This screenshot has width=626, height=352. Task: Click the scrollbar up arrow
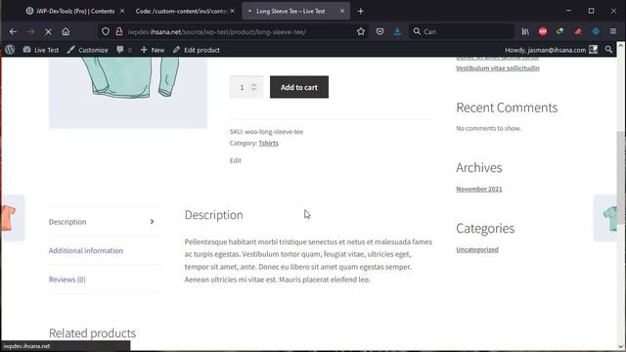coord(621,46)
